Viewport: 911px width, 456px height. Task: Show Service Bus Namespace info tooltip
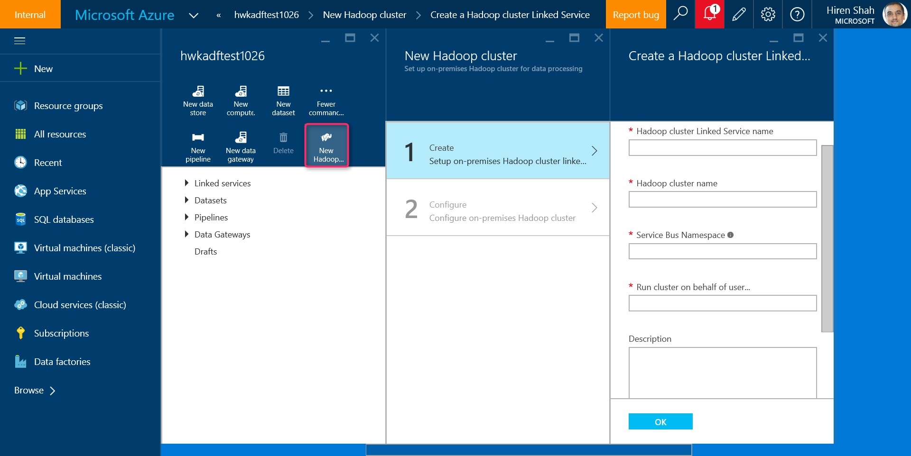(x=730, y=235)
